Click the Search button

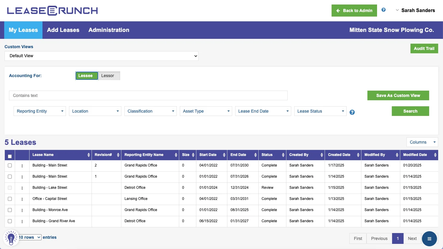pos(410,111)
